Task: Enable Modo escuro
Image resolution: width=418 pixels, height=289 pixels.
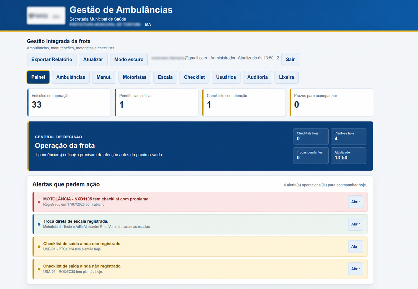Action: coord(129,60)
